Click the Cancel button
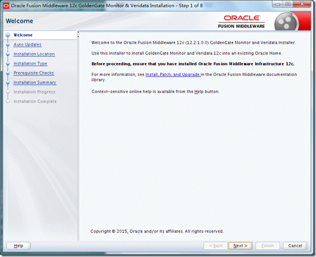This screenshot has height=257, width=316. coord(295,246)
